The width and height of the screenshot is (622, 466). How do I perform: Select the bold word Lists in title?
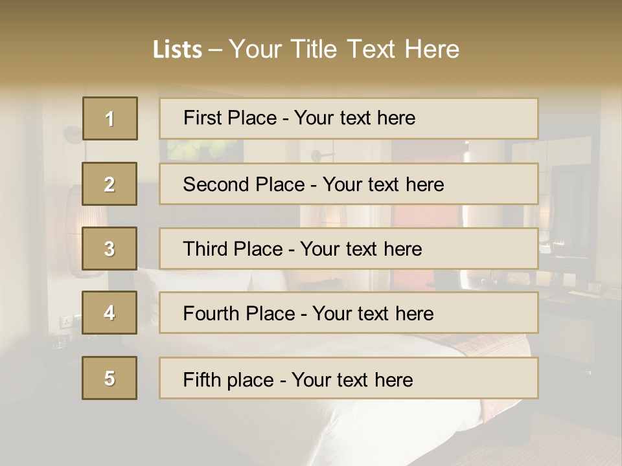178,50
